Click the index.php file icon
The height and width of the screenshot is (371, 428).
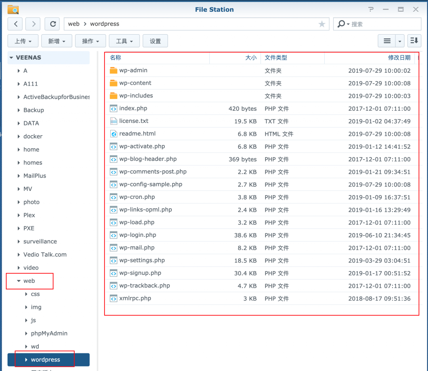(x=114, y=108)
